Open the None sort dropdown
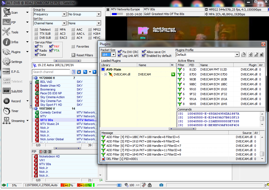Image resolution: width=269 pixels, height=190 pixels. coord(99,23)
